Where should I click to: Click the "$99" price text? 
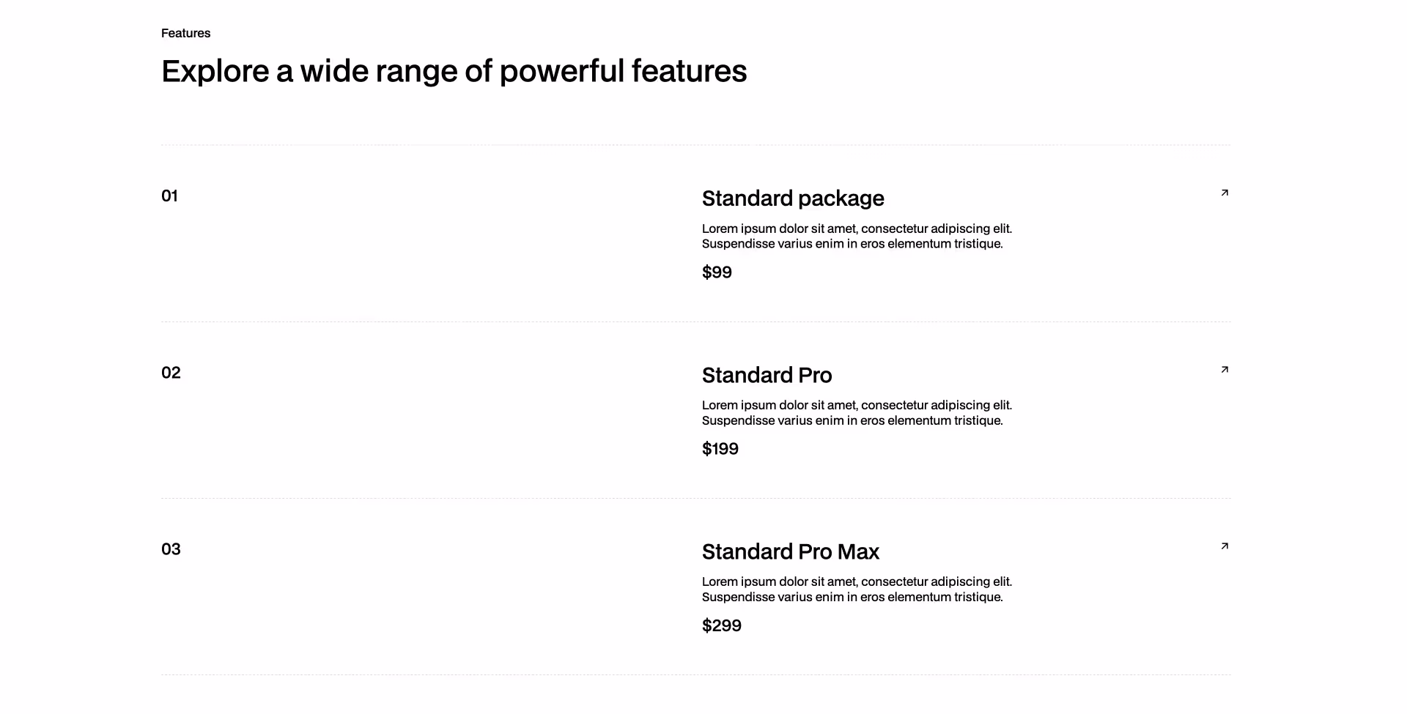717,272
